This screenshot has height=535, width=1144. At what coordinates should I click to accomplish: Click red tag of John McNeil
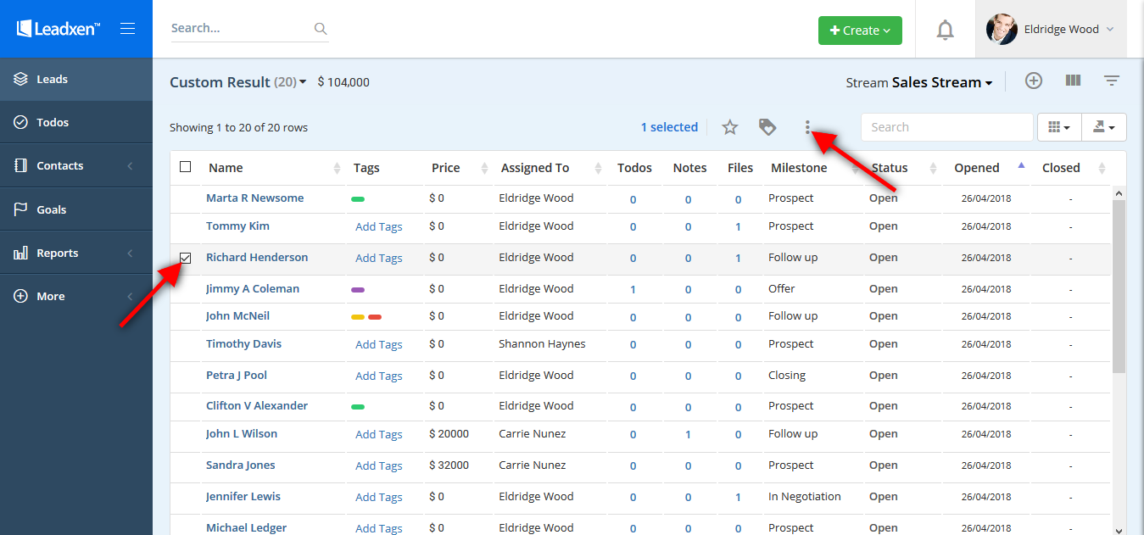point(375,317)
